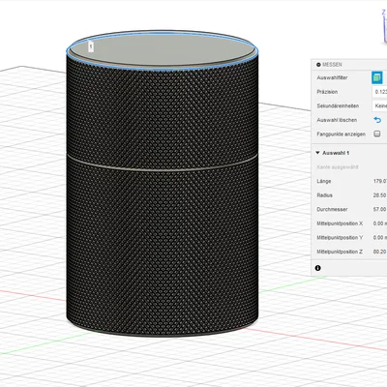The height and width of the screenshot is (387, 387).
Task: Collapse the Auswahl 1 section triangle
Action: click(x=317, y=153)
